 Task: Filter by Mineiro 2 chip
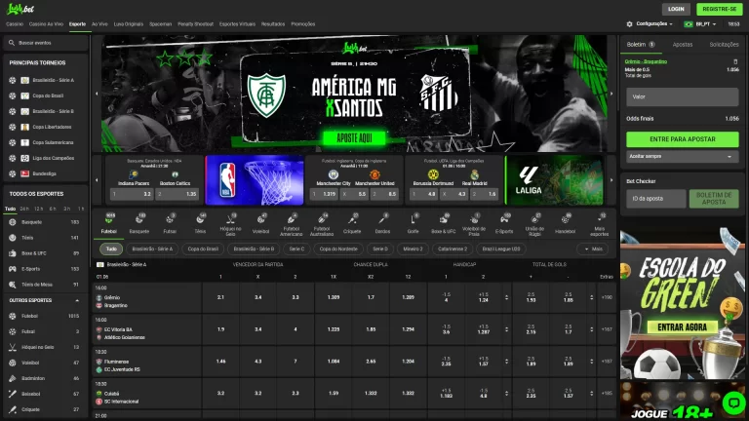click(x=413, y=249)
